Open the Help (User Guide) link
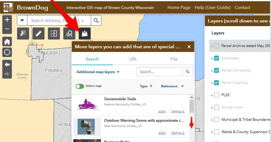 pyautogui.click(x=212, y=7)
